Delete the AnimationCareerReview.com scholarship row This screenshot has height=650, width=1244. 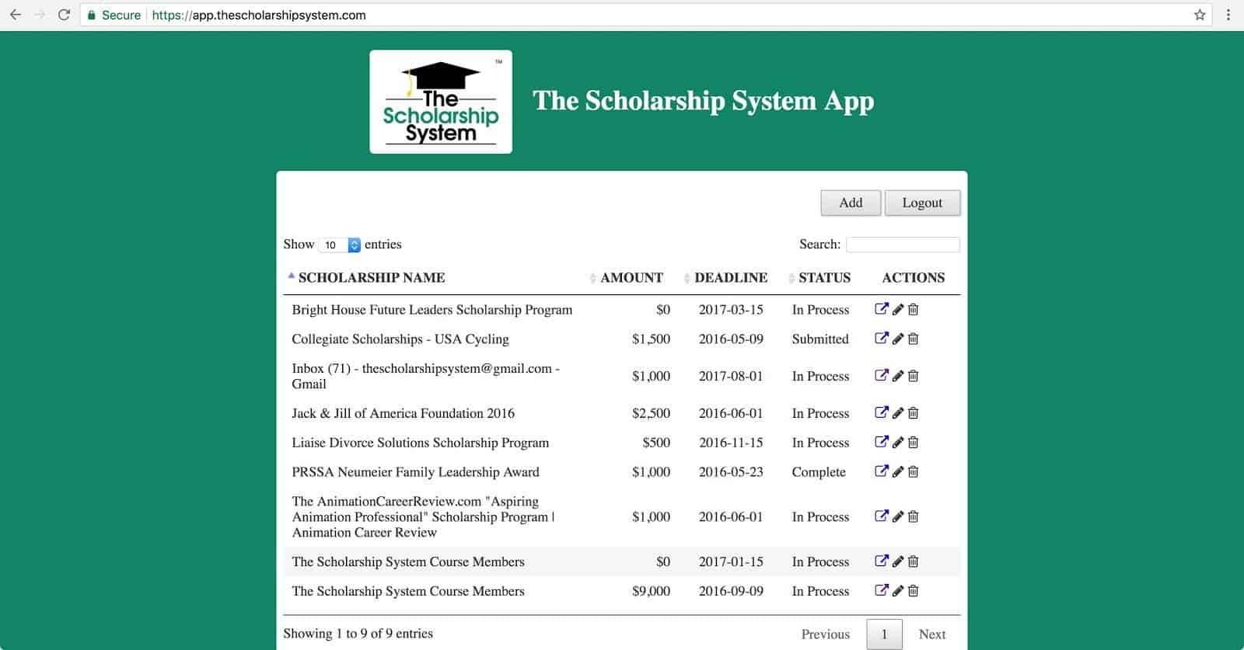coord(913,517)
